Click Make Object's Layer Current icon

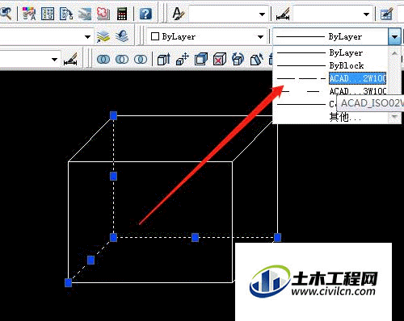tap(103, 36)
